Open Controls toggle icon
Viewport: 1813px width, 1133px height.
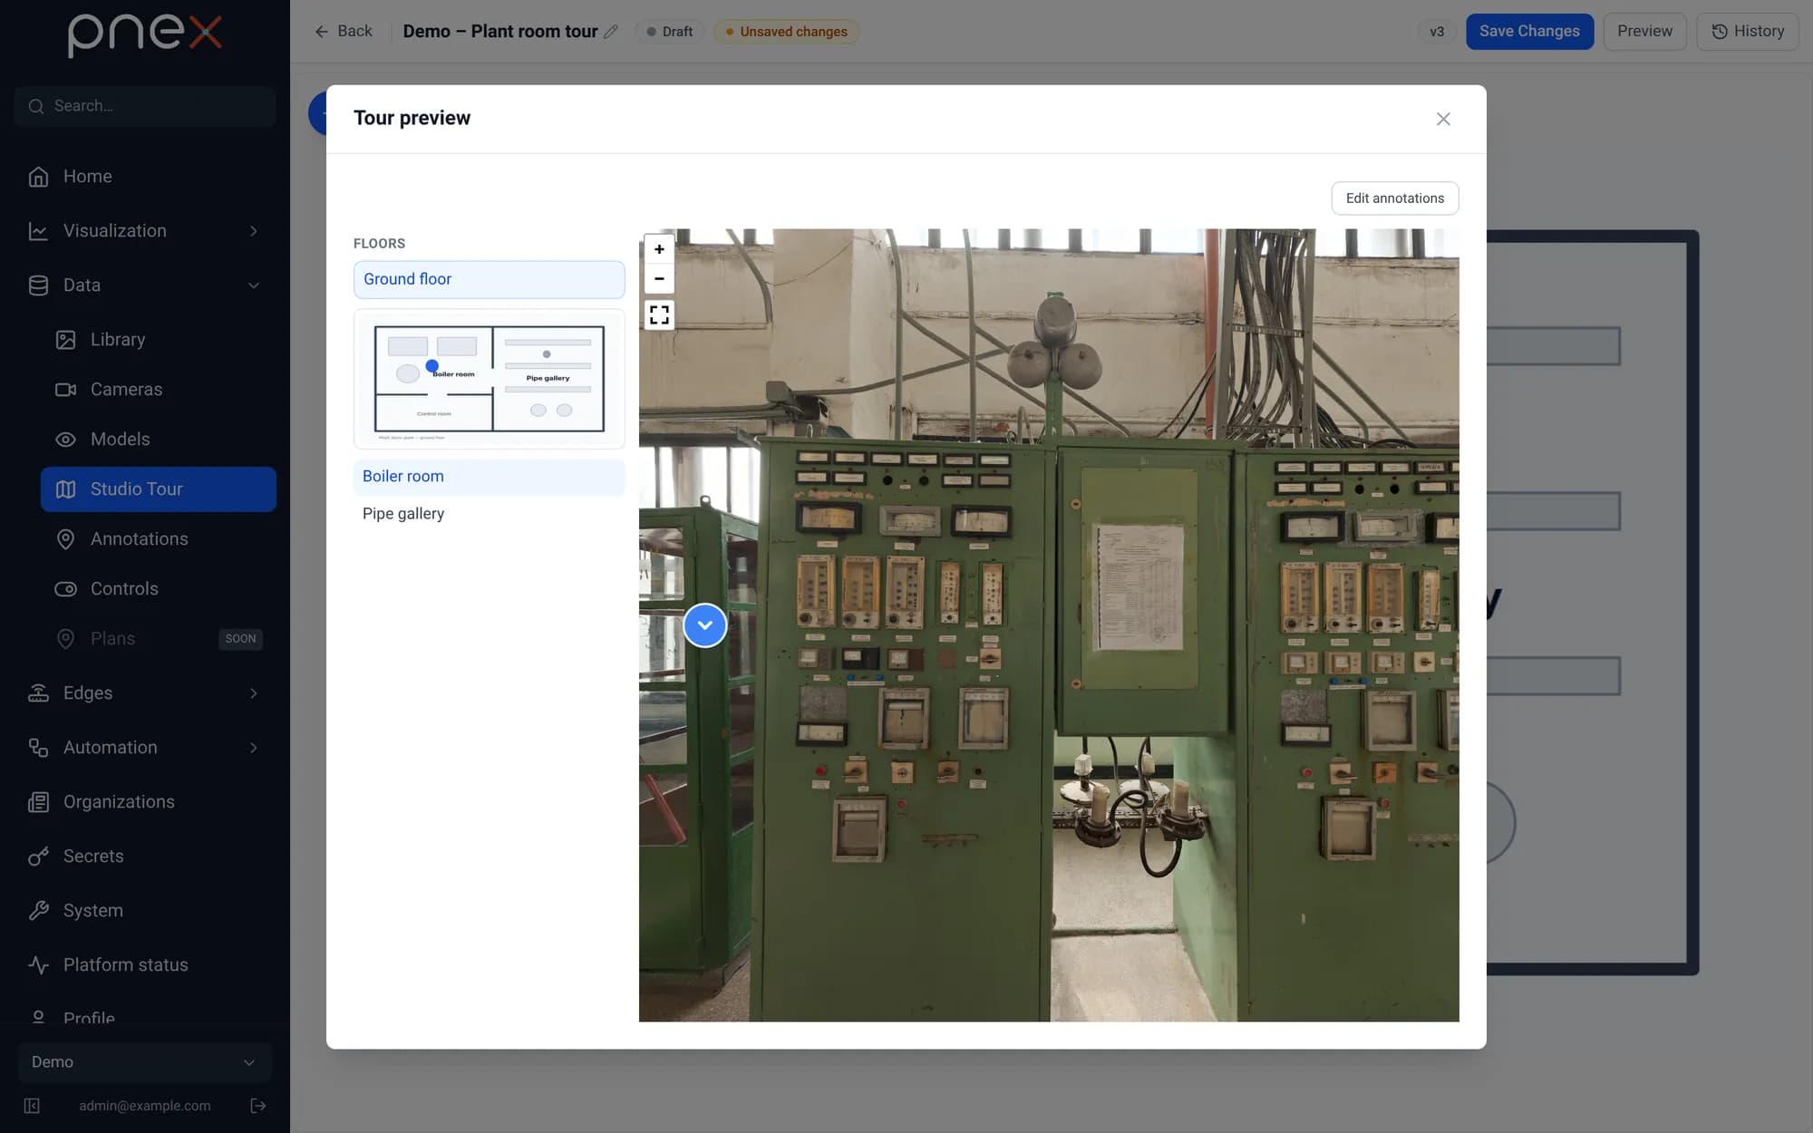(x=65, y=589)
